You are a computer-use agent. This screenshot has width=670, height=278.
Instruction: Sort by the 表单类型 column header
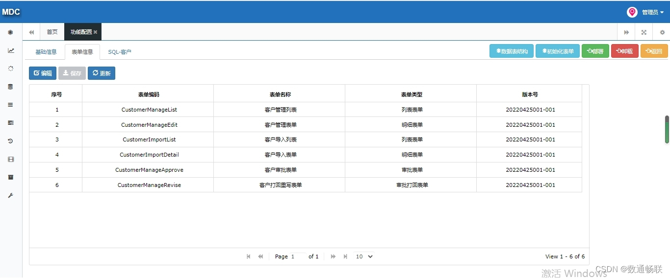411,93
